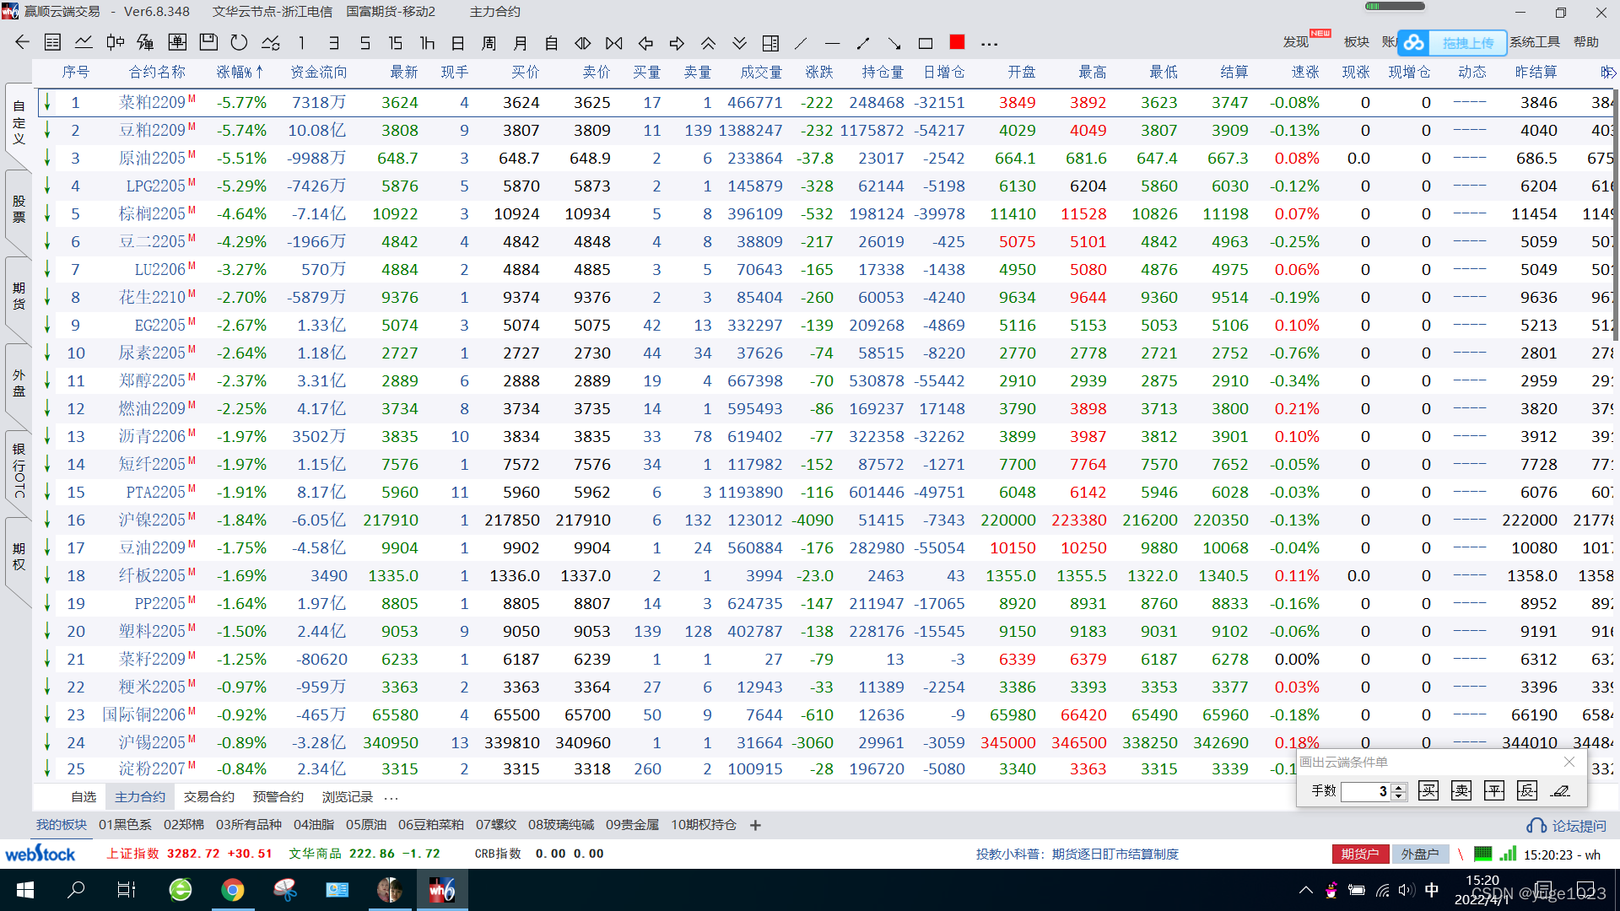Select the 自定义 side tab
Image resolution: width=1620 pixels, height=911 pixels.
(19, 121)
